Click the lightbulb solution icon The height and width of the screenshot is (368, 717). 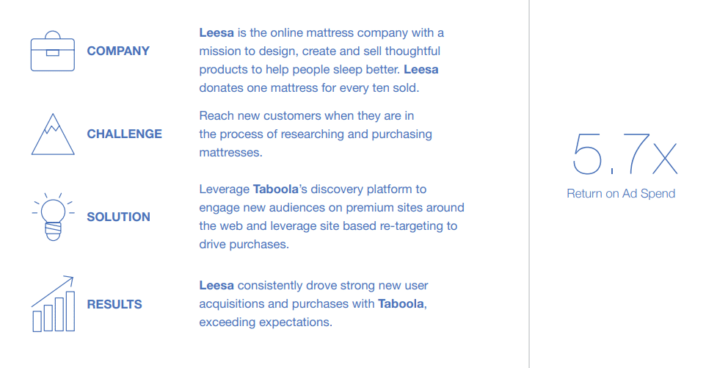pyautogui.click(x=53, y=217)
